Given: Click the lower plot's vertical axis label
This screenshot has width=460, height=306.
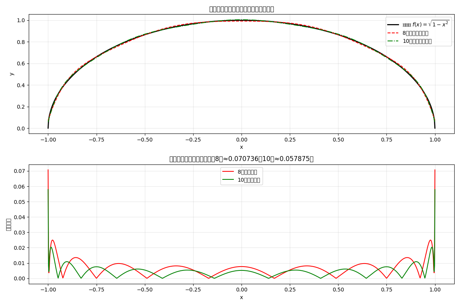Looking at the screenshot, I should click(8, 225).
